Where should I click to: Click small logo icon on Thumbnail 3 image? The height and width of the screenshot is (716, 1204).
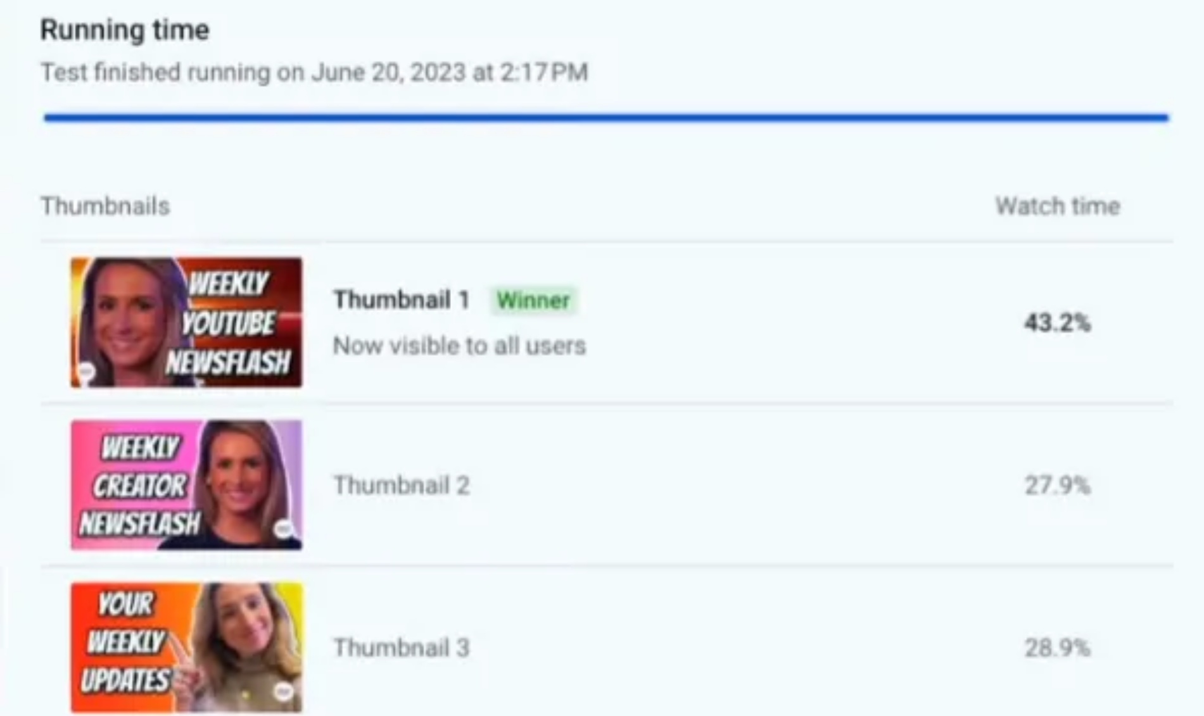click(283, 691)
